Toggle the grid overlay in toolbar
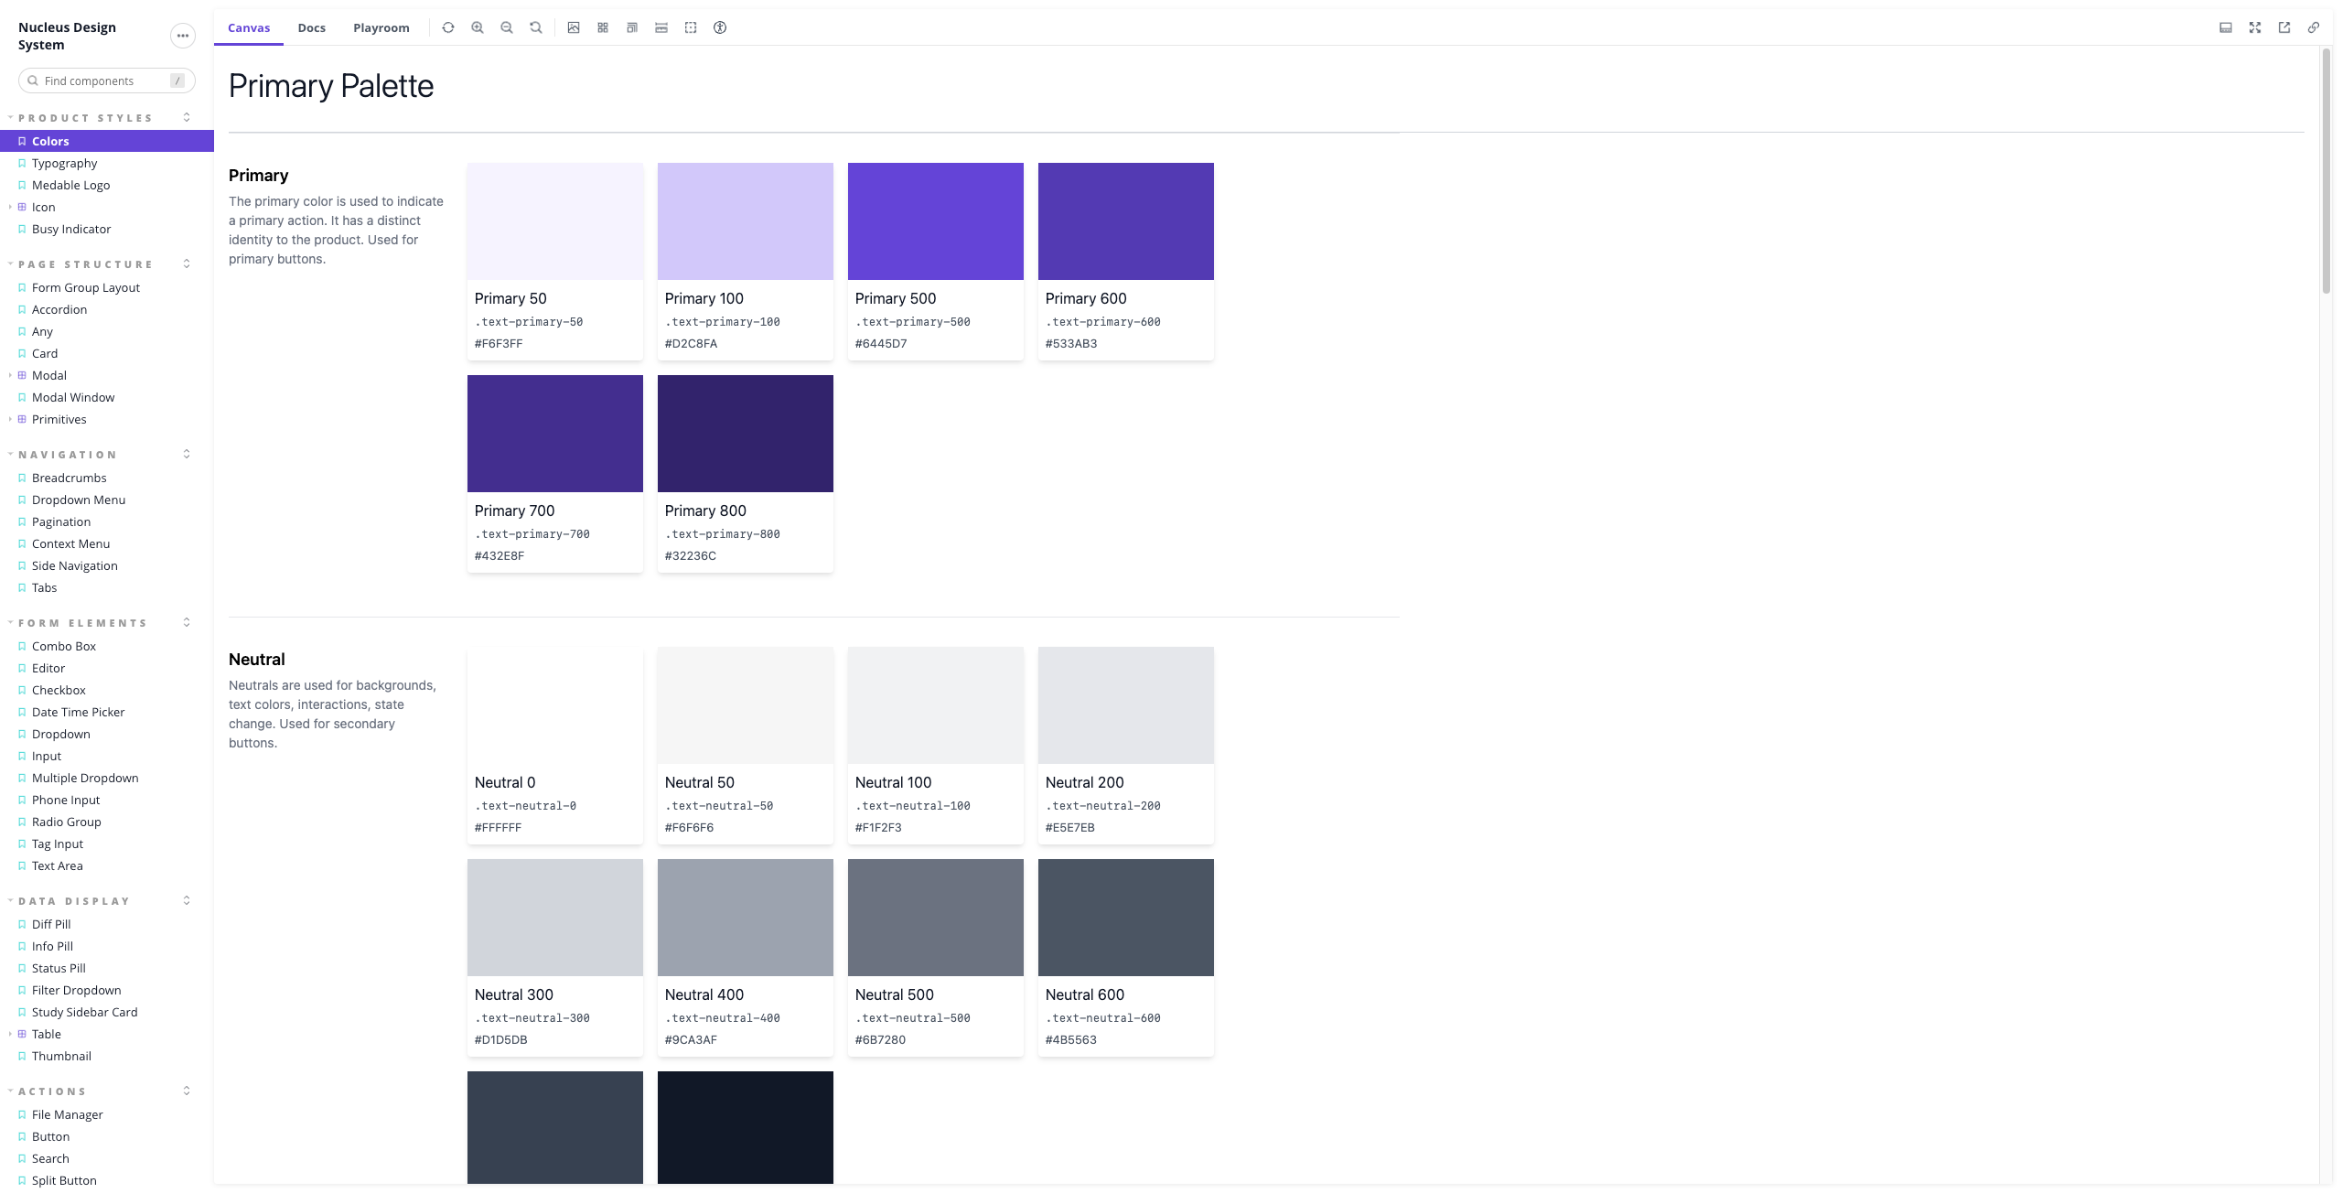Viewport: 2342px width, 1193px height. click(x=603, y=27)
